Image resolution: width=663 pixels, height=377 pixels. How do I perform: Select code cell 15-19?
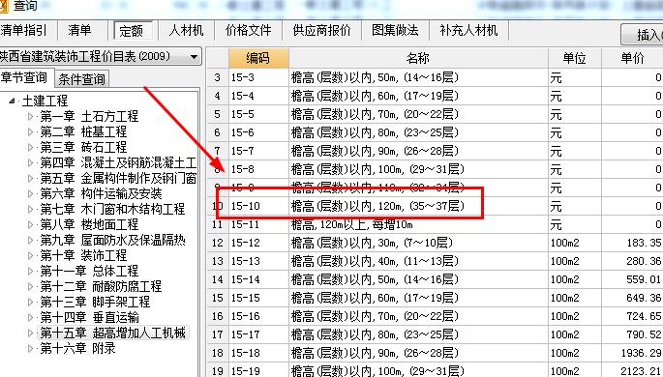[x=258, y=371]
